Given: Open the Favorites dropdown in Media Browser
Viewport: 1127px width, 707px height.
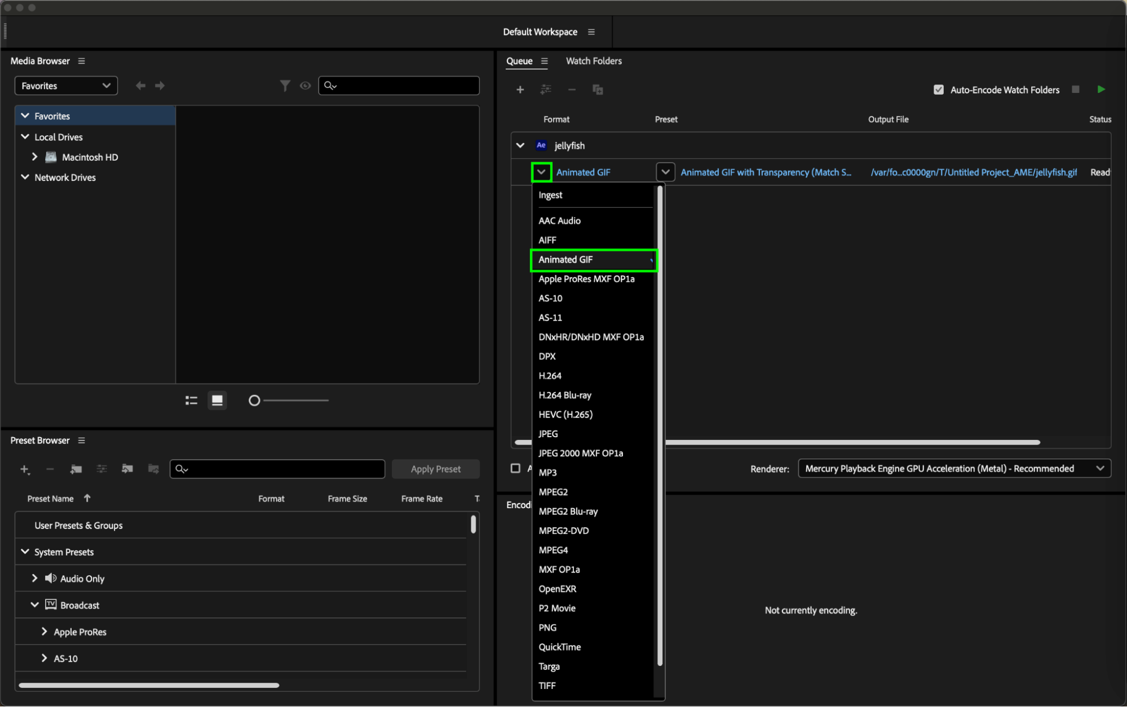Looking at the screenshot, I should pyautogui.click(x=66, y=86).
